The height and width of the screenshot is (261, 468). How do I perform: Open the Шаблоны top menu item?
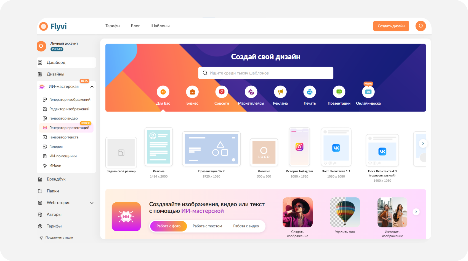pyautogui.click(x=160, y=26)
